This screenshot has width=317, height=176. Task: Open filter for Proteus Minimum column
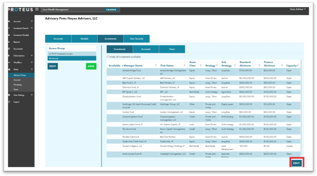coord(282,66)
